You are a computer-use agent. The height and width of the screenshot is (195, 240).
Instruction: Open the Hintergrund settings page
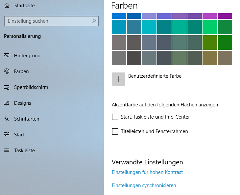27,56
